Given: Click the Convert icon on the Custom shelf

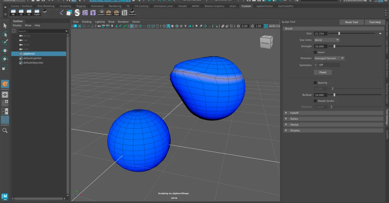Looking at the screenshot, I should tap(101, 12).
